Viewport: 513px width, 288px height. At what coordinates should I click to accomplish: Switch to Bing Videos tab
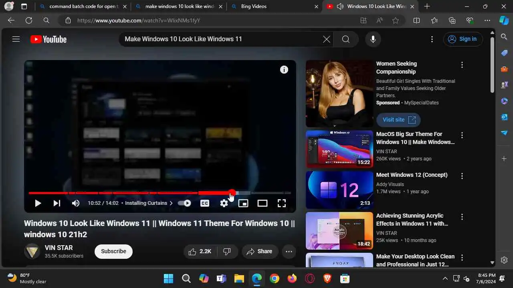pyautogui.click(x=274, y=6)
